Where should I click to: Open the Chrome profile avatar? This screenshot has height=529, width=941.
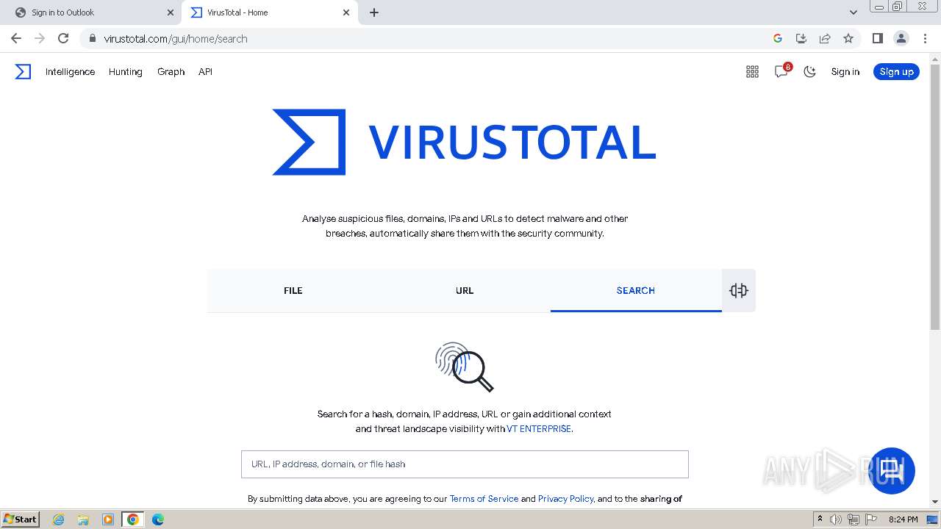901,38
